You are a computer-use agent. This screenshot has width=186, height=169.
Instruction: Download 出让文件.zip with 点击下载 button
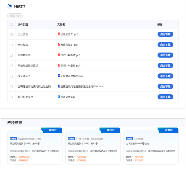(165, 97)
